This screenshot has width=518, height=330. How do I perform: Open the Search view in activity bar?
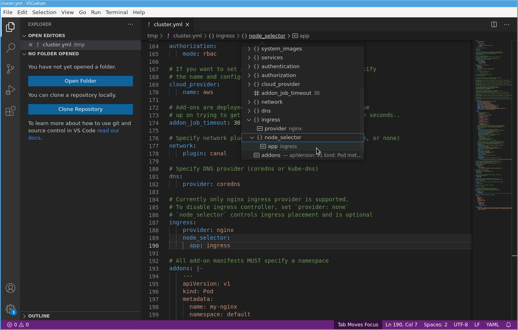click(10, 48)
